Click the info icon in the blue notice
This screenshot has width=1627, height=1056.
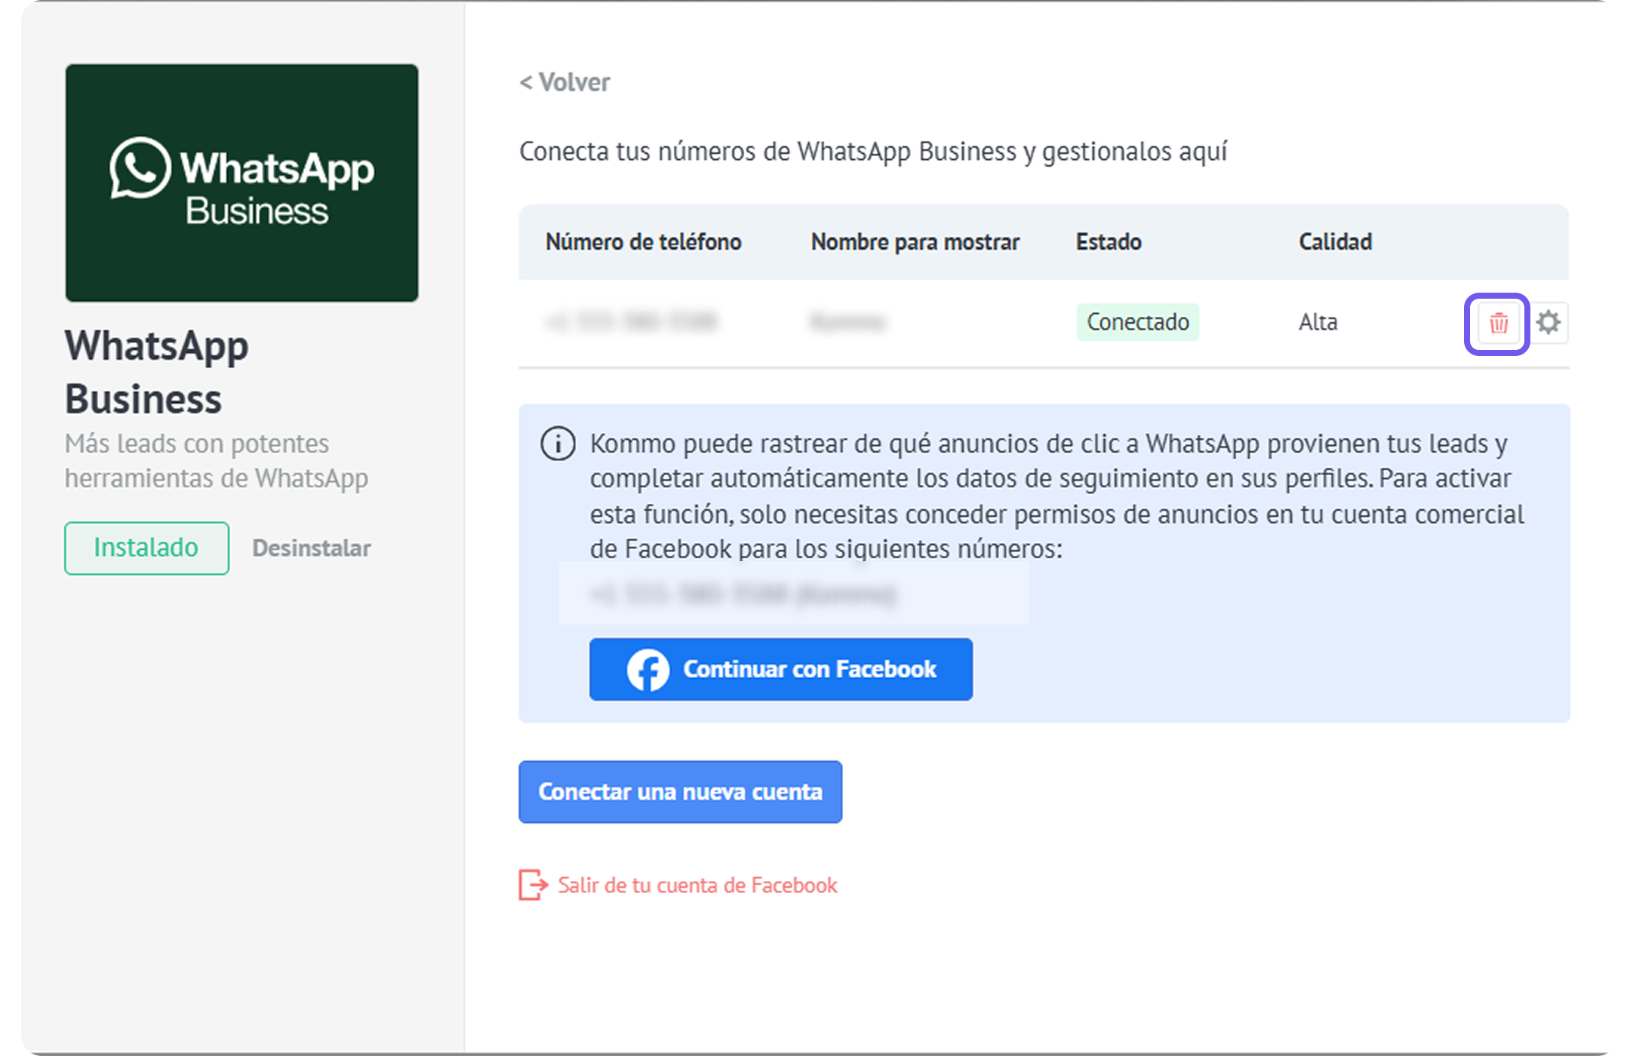pyautogui.click(x=558, y=444)
